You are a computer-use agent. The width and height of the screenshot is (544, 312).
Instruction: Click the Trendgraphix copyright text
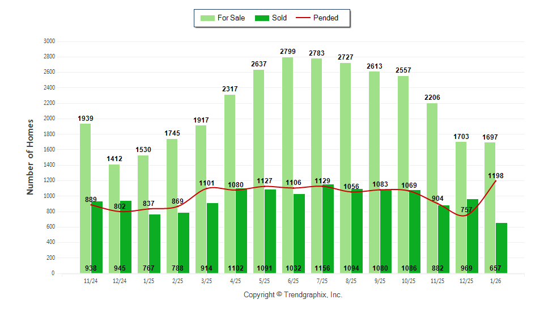293,295
